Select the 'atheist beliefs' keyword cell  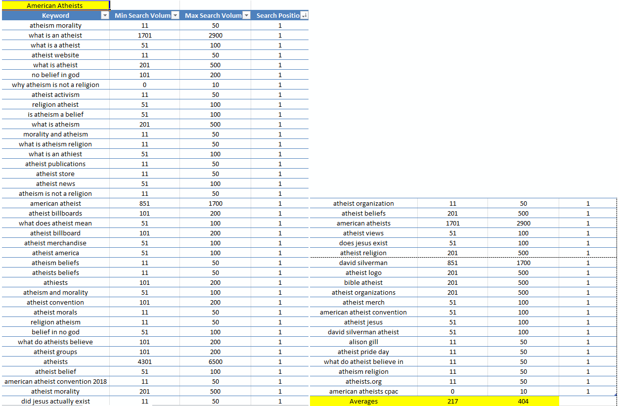[x=363, y=213]
